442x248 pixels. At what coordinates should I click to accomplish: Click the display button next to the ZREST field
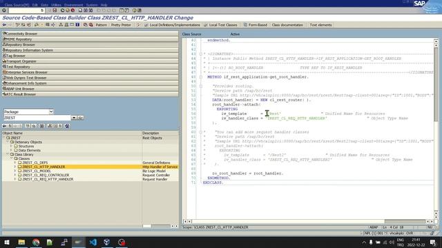(x=81, y=118)
